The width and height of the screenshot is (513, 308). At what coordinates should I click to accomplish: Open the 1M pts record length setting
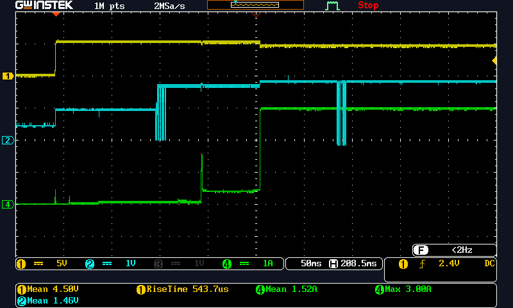(109, 6)
